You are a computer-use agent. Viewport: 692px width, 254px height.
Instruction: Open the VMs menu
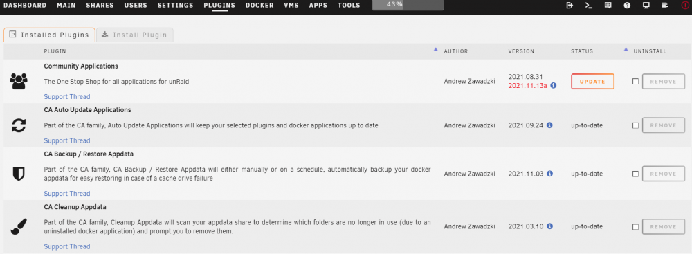[291, 6]
